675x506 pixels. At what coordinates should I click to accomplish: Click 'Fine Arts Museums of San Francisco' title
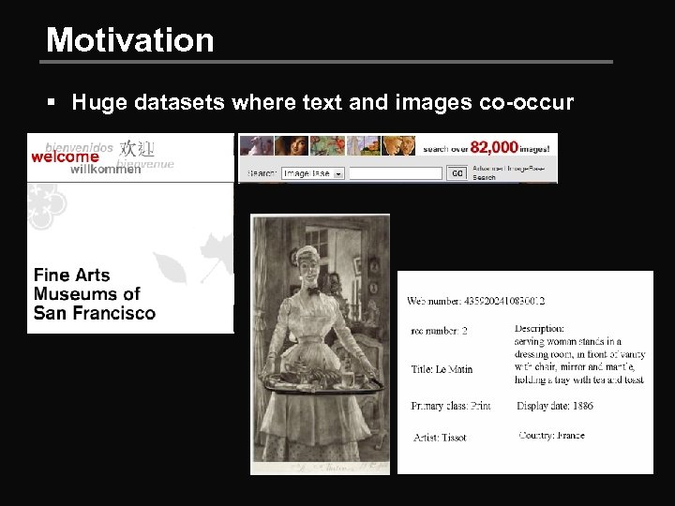[95, 294]
